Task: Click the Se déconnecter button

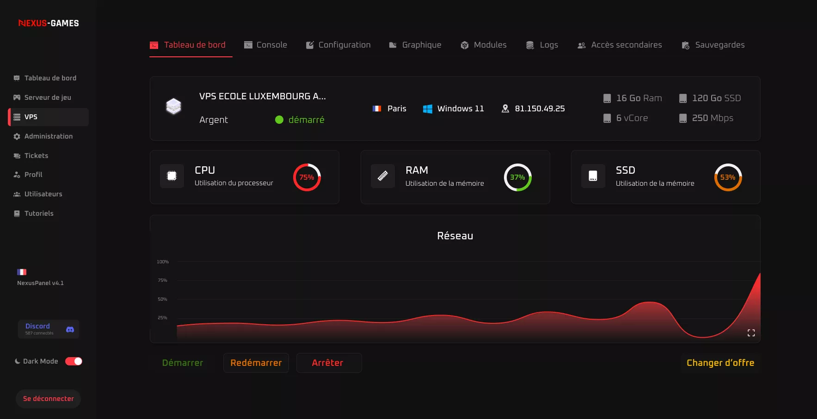Action: click(x=49, y=399)
